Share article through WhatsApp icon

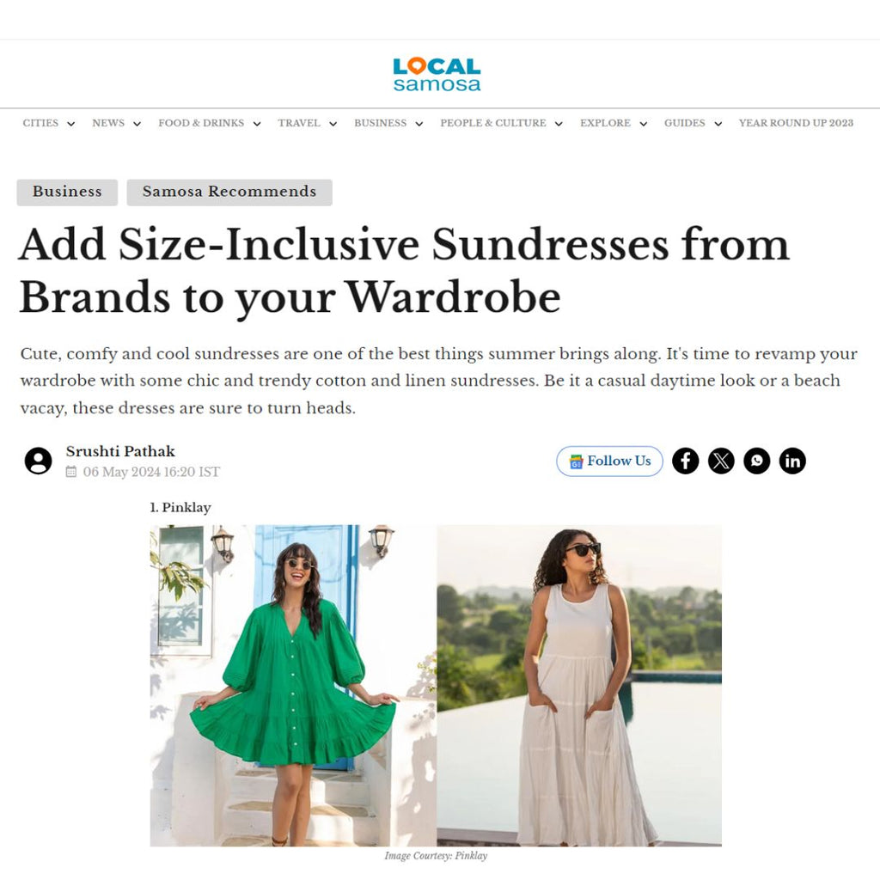click(757, 461)
